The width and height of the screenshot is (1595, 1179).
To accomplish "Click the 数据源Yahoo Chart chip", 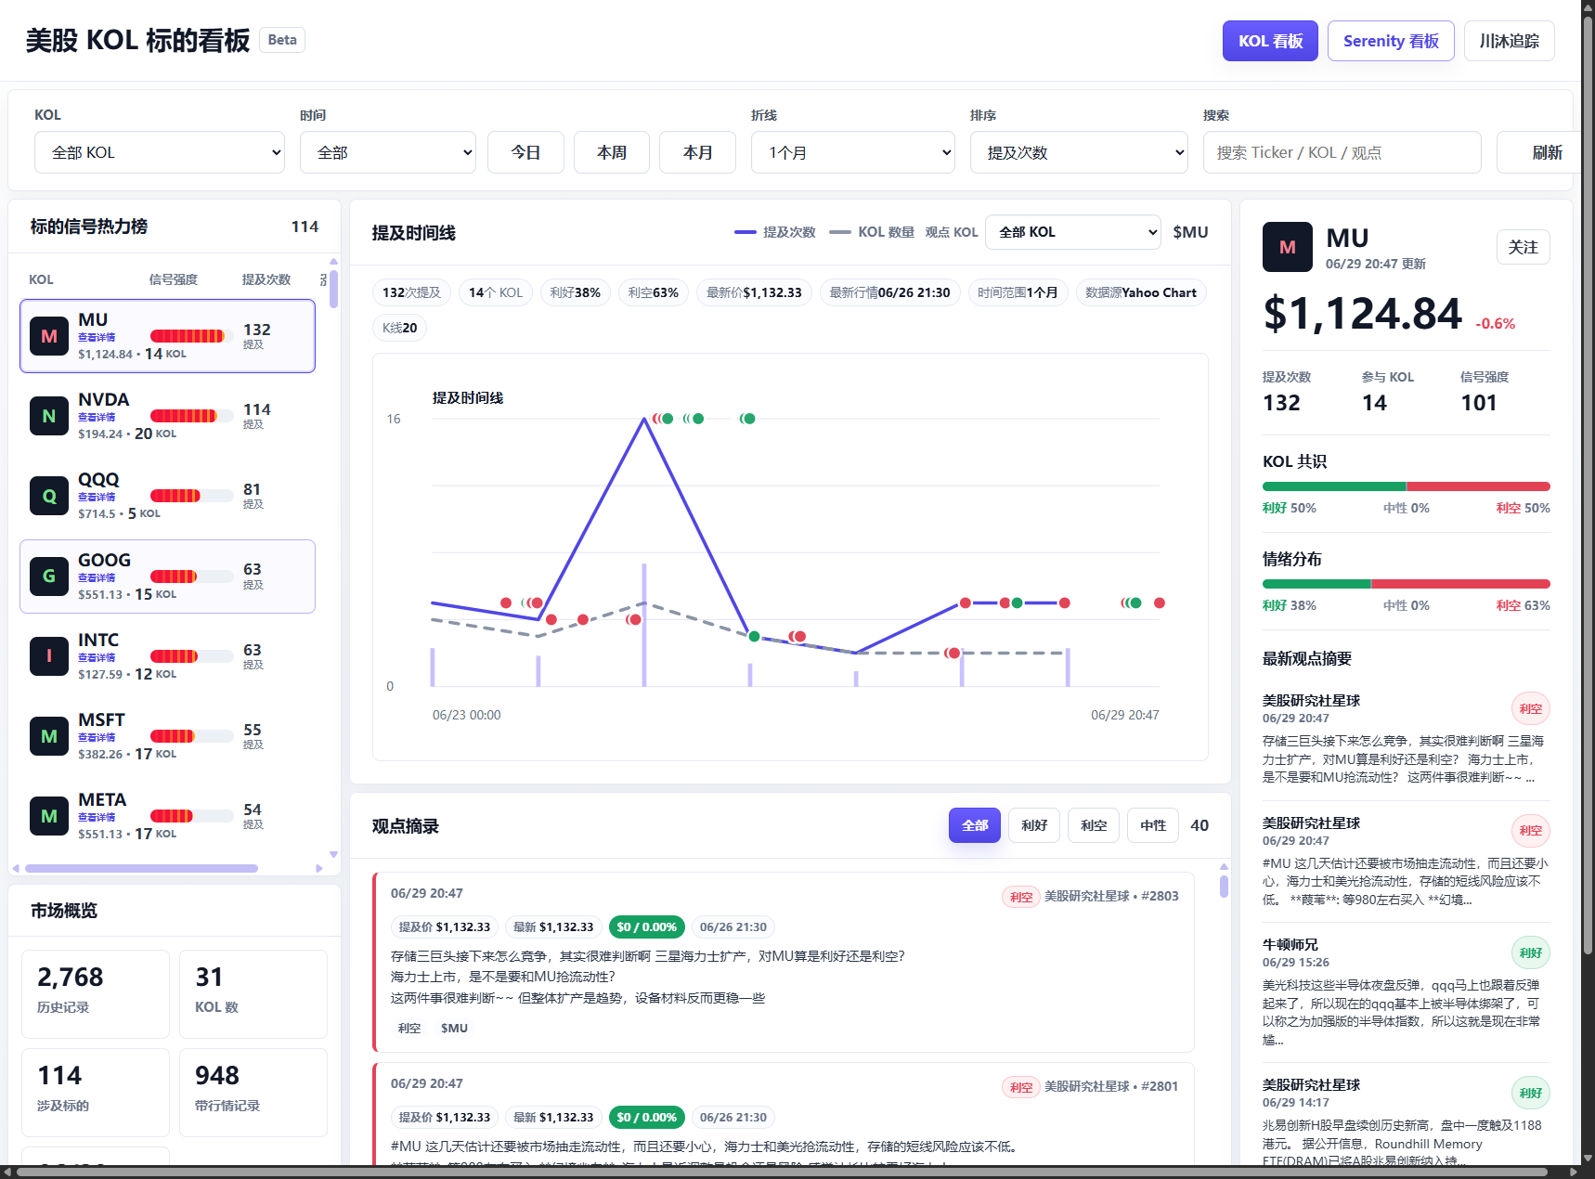I will point(1141,292).
